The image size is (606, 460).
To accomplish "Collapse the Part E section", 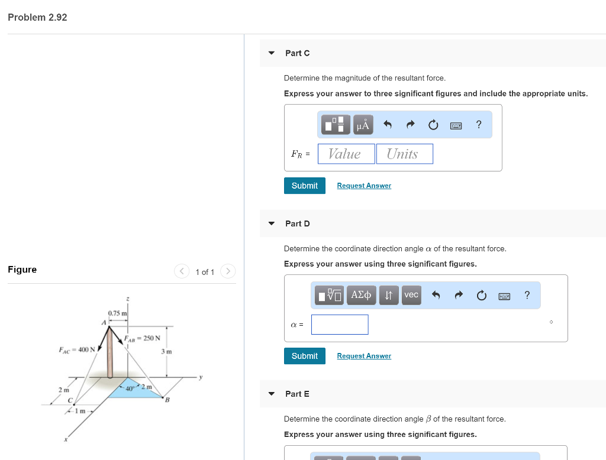I will [272, 394].
